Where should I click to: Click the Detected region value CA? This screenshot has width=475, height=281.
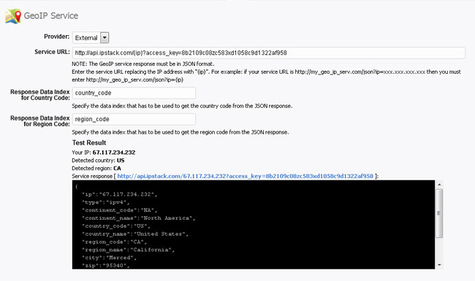pos(117,168)
